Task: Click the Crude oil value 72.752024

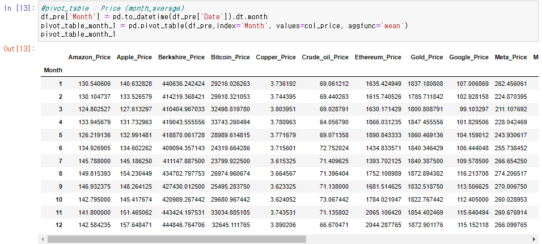Action: pos(334,148)
